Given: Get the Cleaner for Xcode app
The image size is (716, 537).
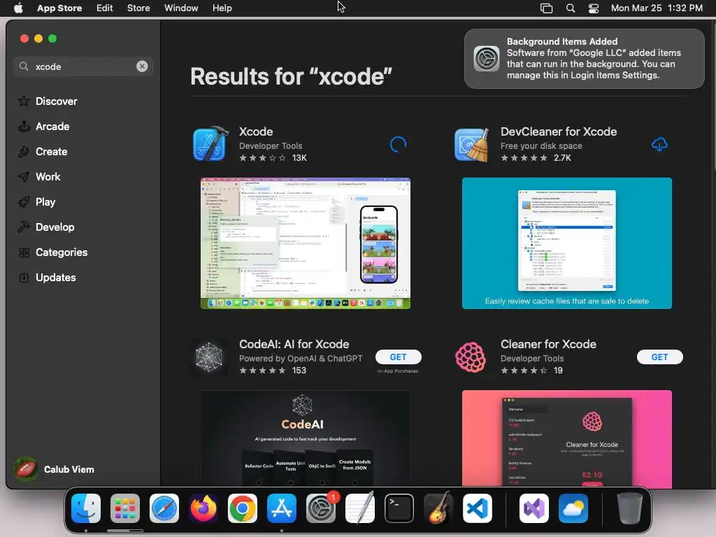Looking at the screenshot, I should point(660,357).
